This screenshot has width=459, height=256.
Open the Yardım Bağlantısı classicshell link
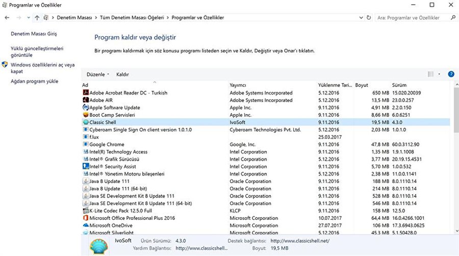(201, 248)
